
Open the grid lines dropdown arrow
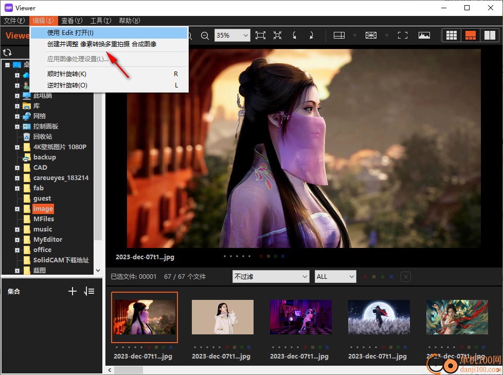tap(387, 35)
